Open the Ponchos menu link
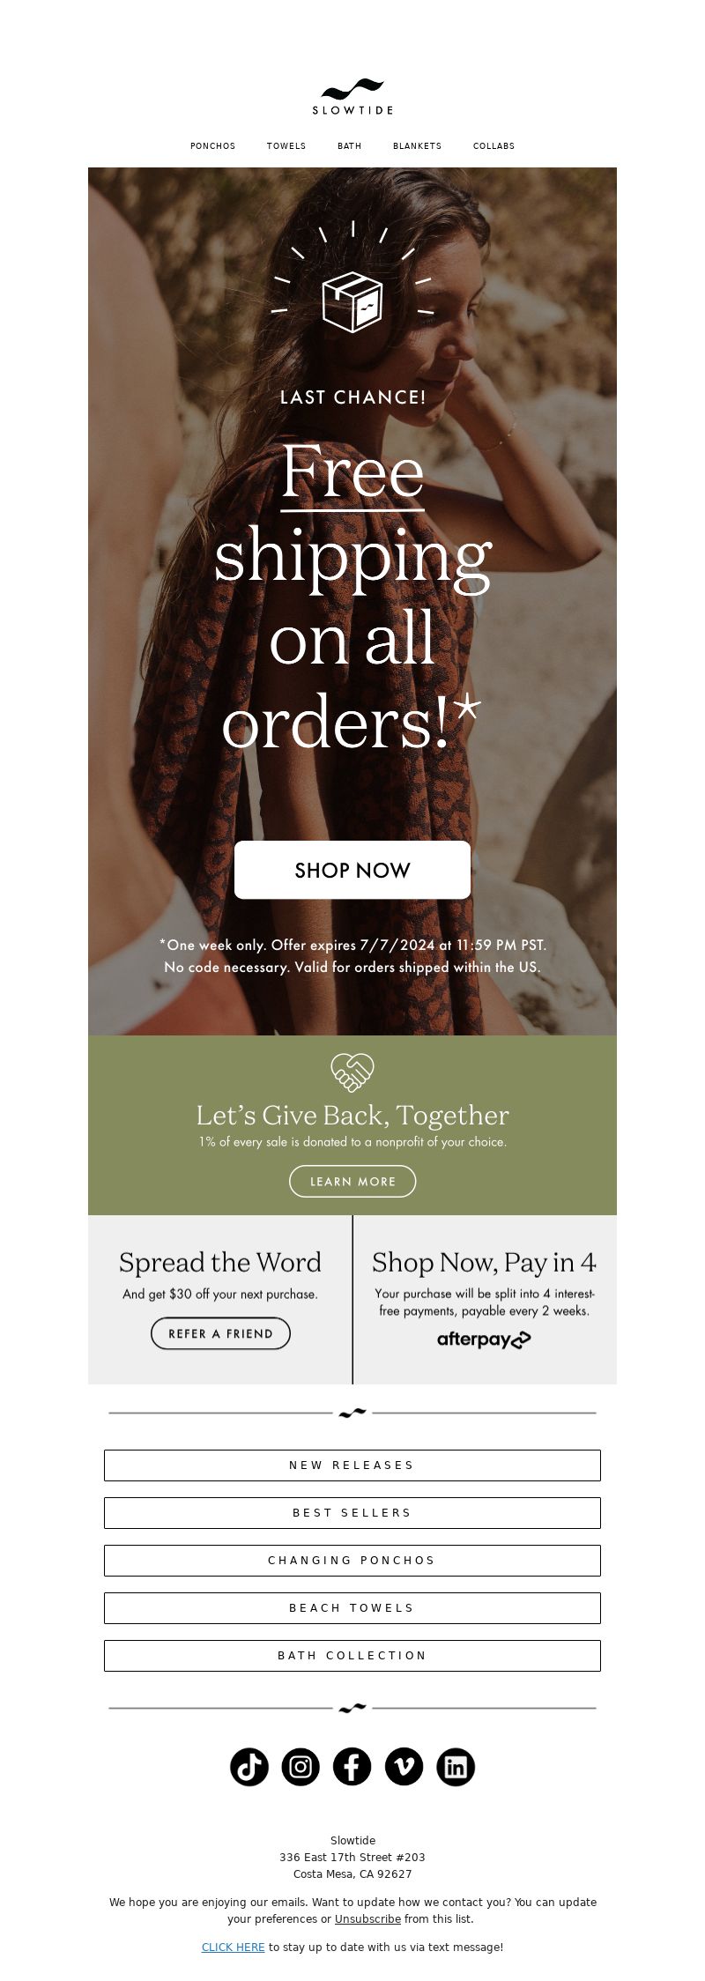Image resolution: width=705 pixels, height=1981 pixels. [x=213, y=146]
